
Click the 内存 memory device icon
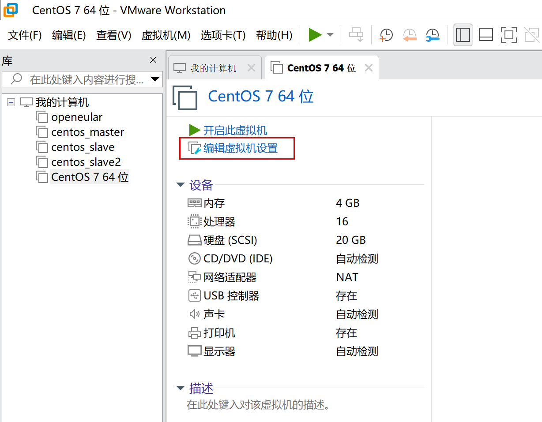194,203
